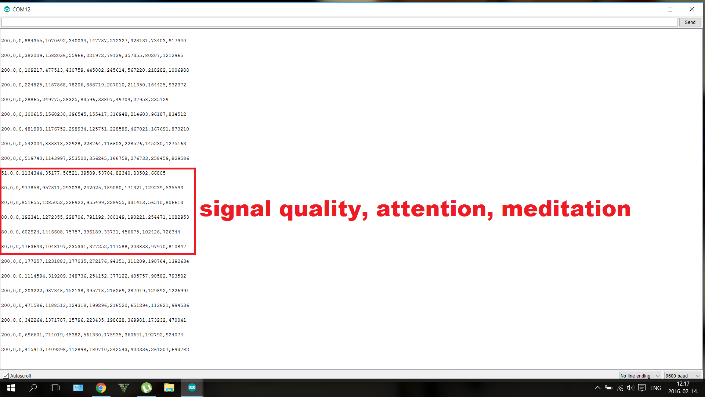
Task: Click the taskbar search icon
Action: click(x=33, y=388)
